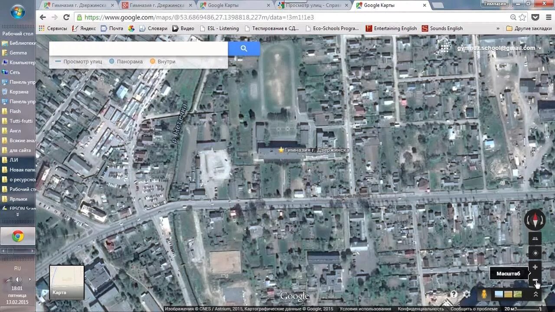This screenshot has height=312, width=555.
Task: Open the first imagery thumbnail in the explore bar
Action: pos(499,294)
